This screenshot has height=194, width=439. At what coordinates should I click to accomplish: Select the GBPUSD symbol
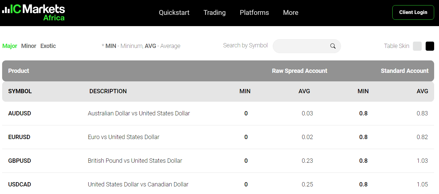(x=20, y=161)
